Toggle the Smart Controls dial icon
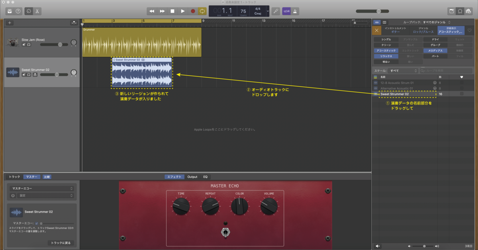The image size is (478, 250). [29, 11]
